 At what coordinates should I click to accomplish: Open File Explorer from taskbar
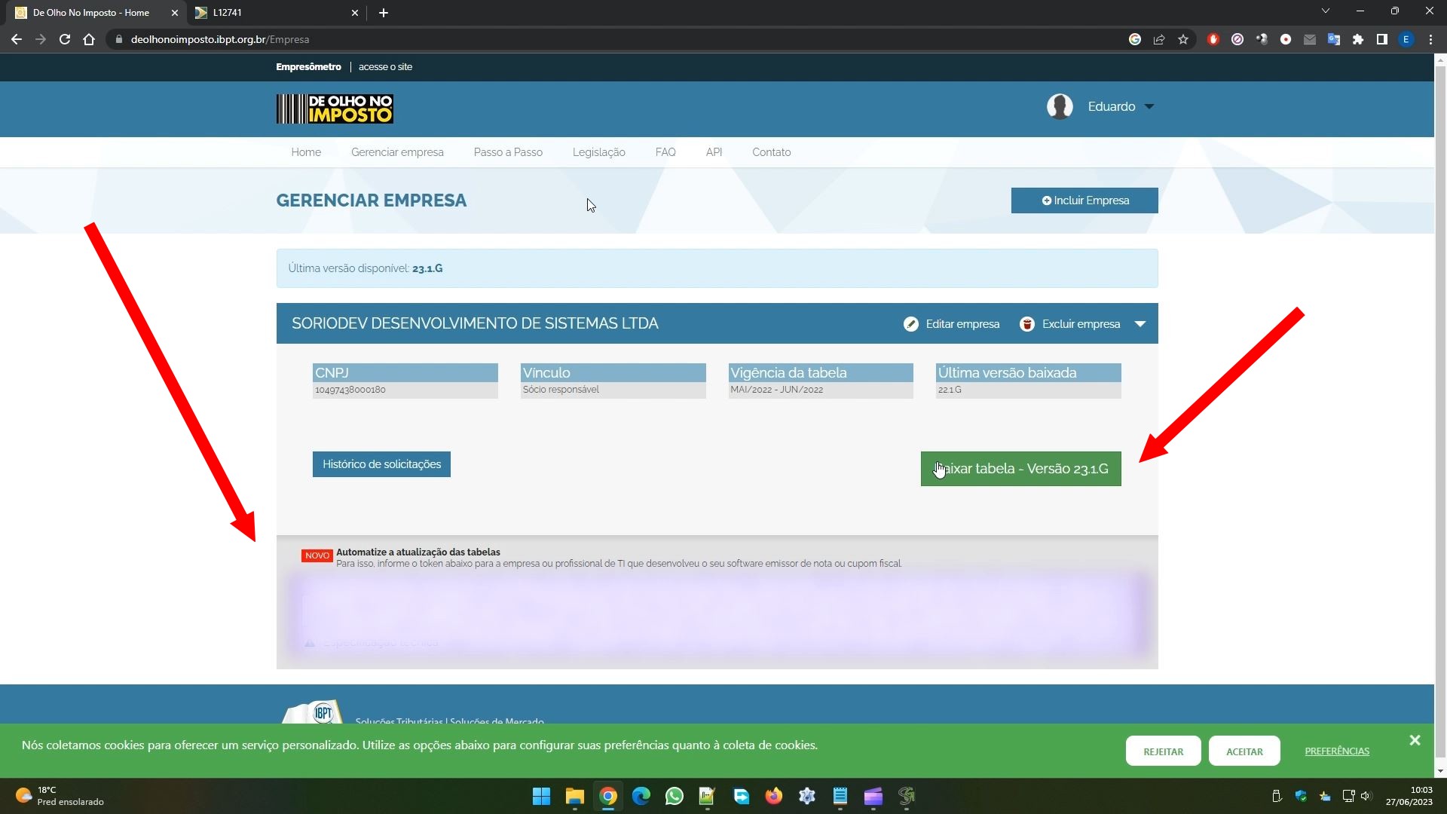pyautogui.click(x=575, y=796)
